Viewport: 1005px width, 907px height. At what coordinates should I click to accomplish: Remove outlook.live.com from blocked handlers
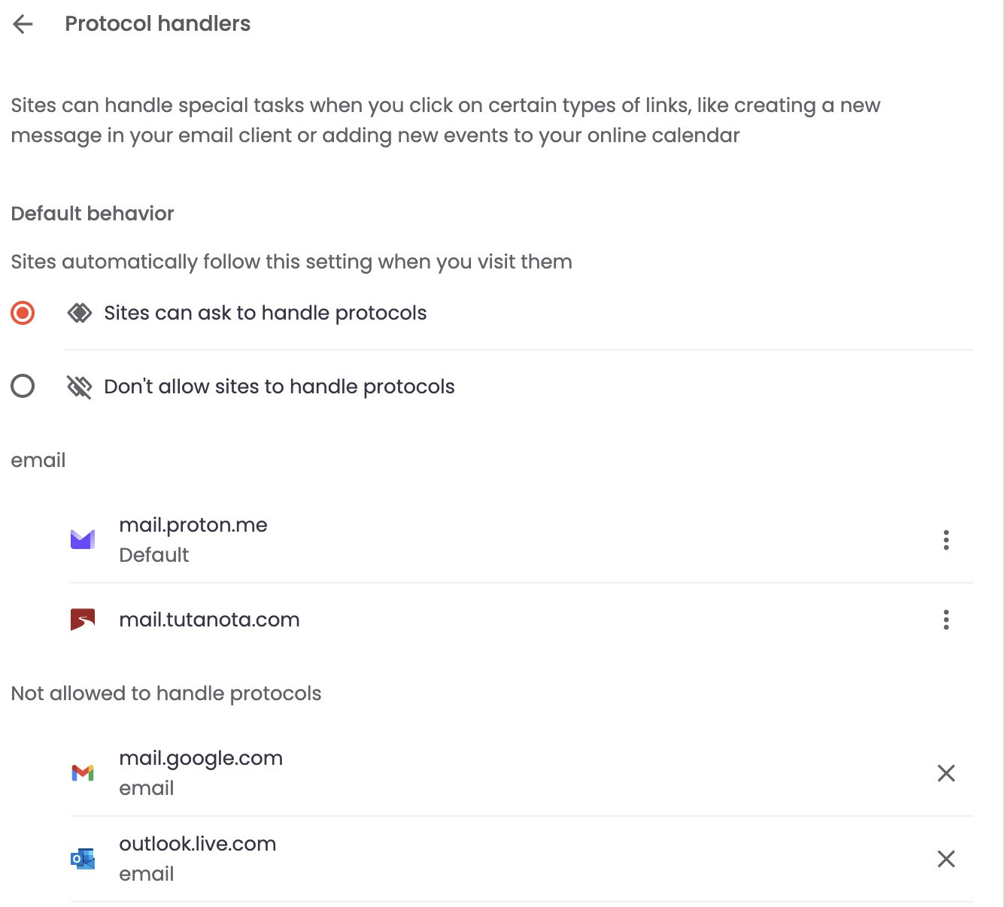(x=946, y=859)
